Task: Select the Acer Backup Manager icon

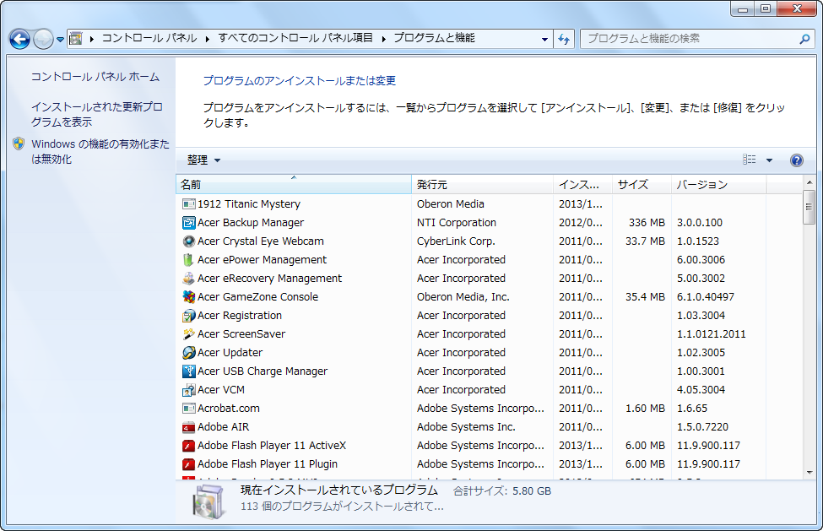Action: click(188, 223)
